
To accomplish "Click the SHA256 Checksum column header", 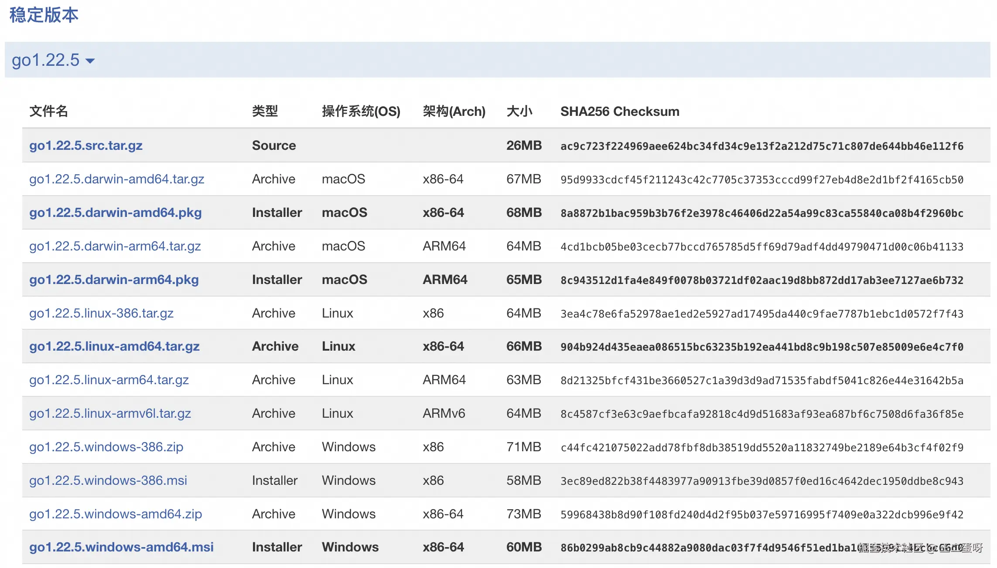I will click(x=620, y=112).
